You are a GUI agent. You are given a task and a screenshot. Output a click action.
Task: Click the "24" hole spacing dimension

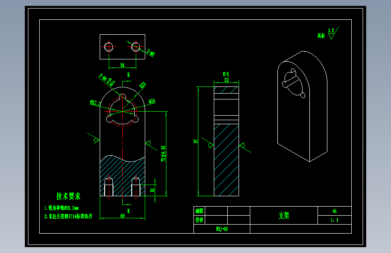click(x=122, y=65)
